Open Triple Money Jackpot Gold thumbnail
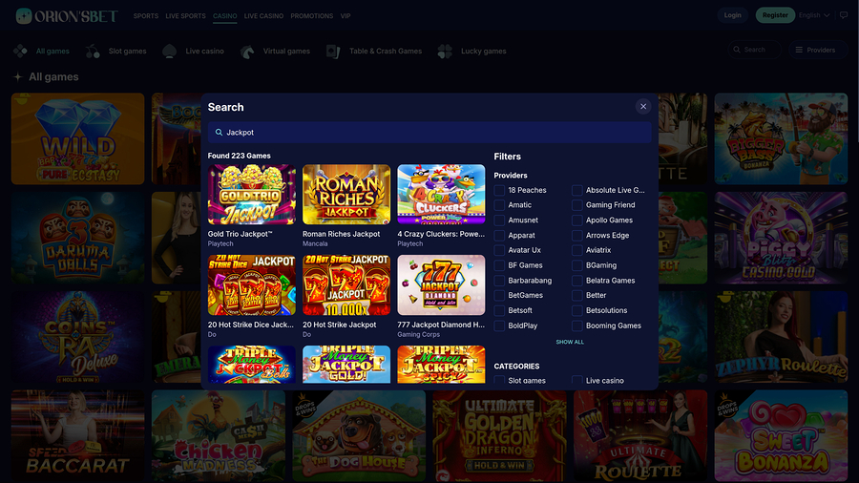 click(346, 365)
